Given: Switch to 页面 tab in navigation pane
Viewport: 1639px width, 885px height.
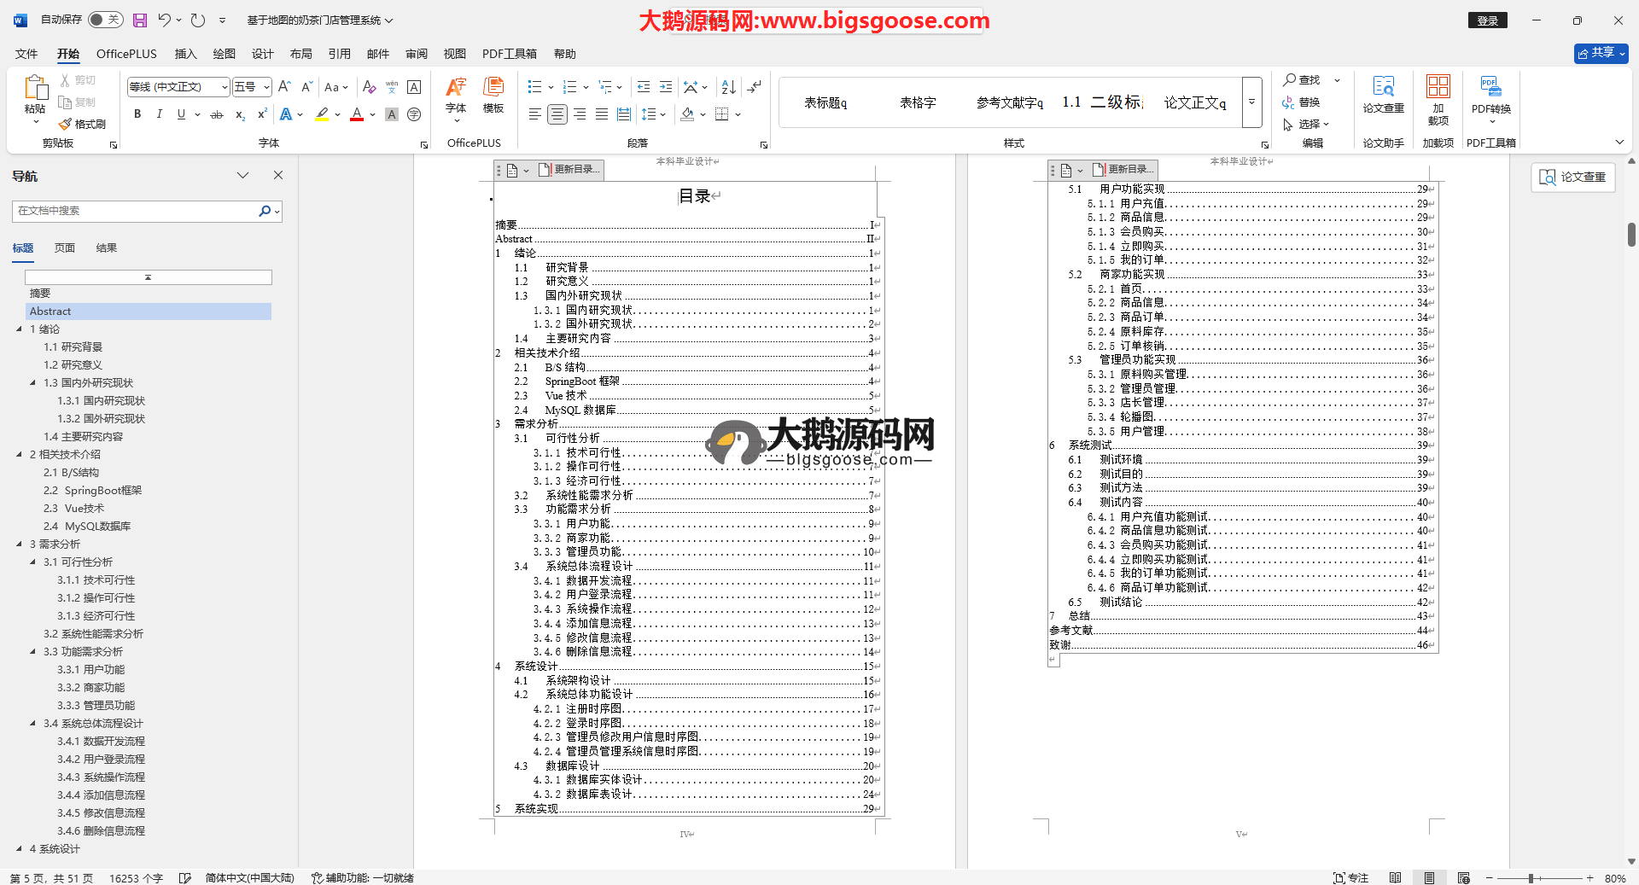Looking at the screenshot, I should coord(65,248).
